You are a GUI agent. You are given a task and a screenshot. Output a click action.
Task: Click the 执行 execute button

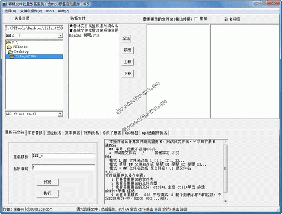click(x=47, y=193)
